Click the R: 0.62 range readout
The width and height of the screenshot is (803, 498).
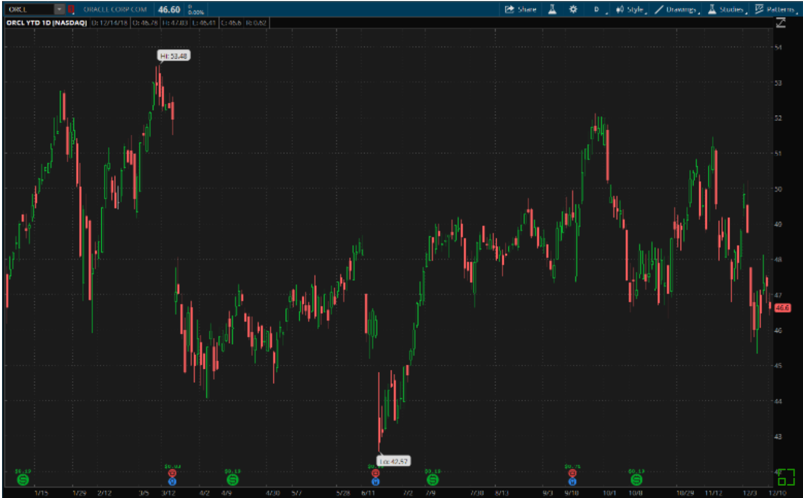click(x=256, y=23)
